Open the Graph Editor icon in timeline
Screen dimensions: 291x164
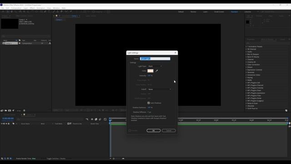[105, 119]
